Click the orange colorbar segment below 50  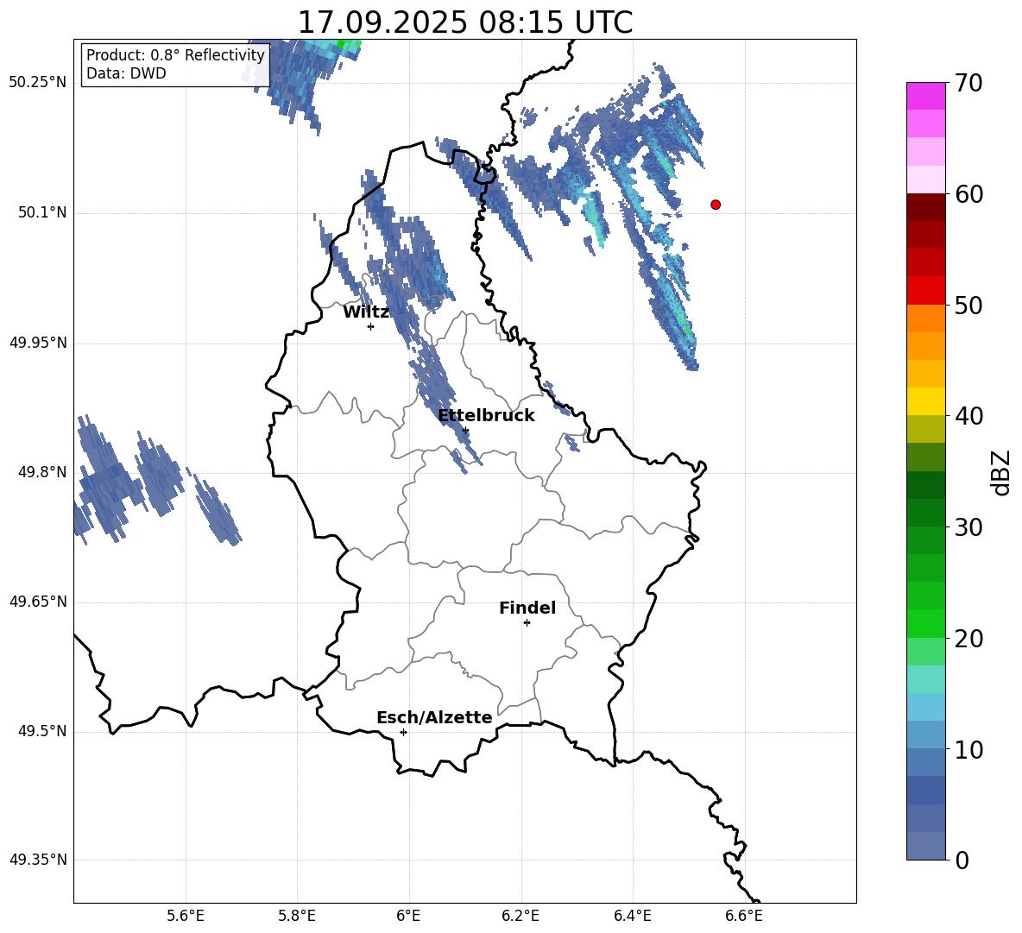pos(926,318)
